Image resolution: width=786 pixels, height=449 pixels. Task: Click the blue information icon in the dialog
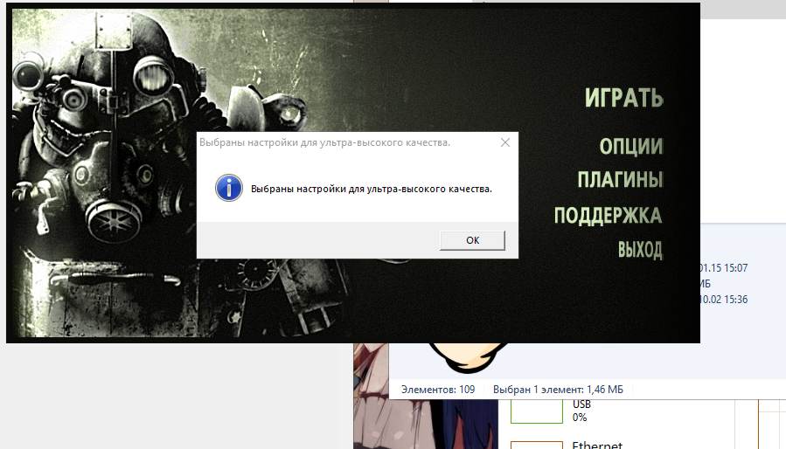click(x=229, y=188)
